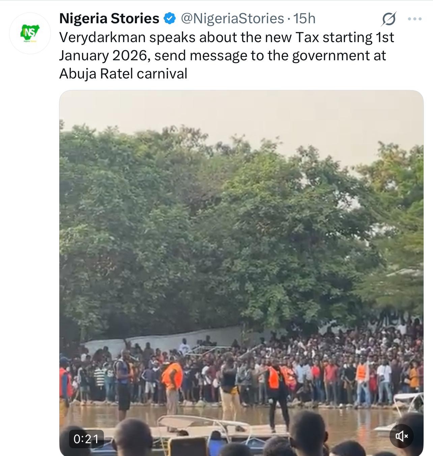Image resolution: width=433 pixels, height=456 pixels.
Task: Open the three-dot more options menu
Action: (414, 19)
